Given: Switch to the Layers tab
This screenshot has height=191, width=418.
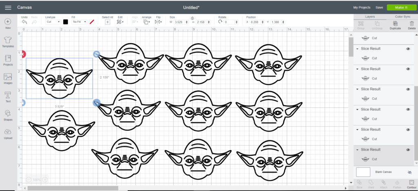Looking at the screenshot, I should [370, 16].
